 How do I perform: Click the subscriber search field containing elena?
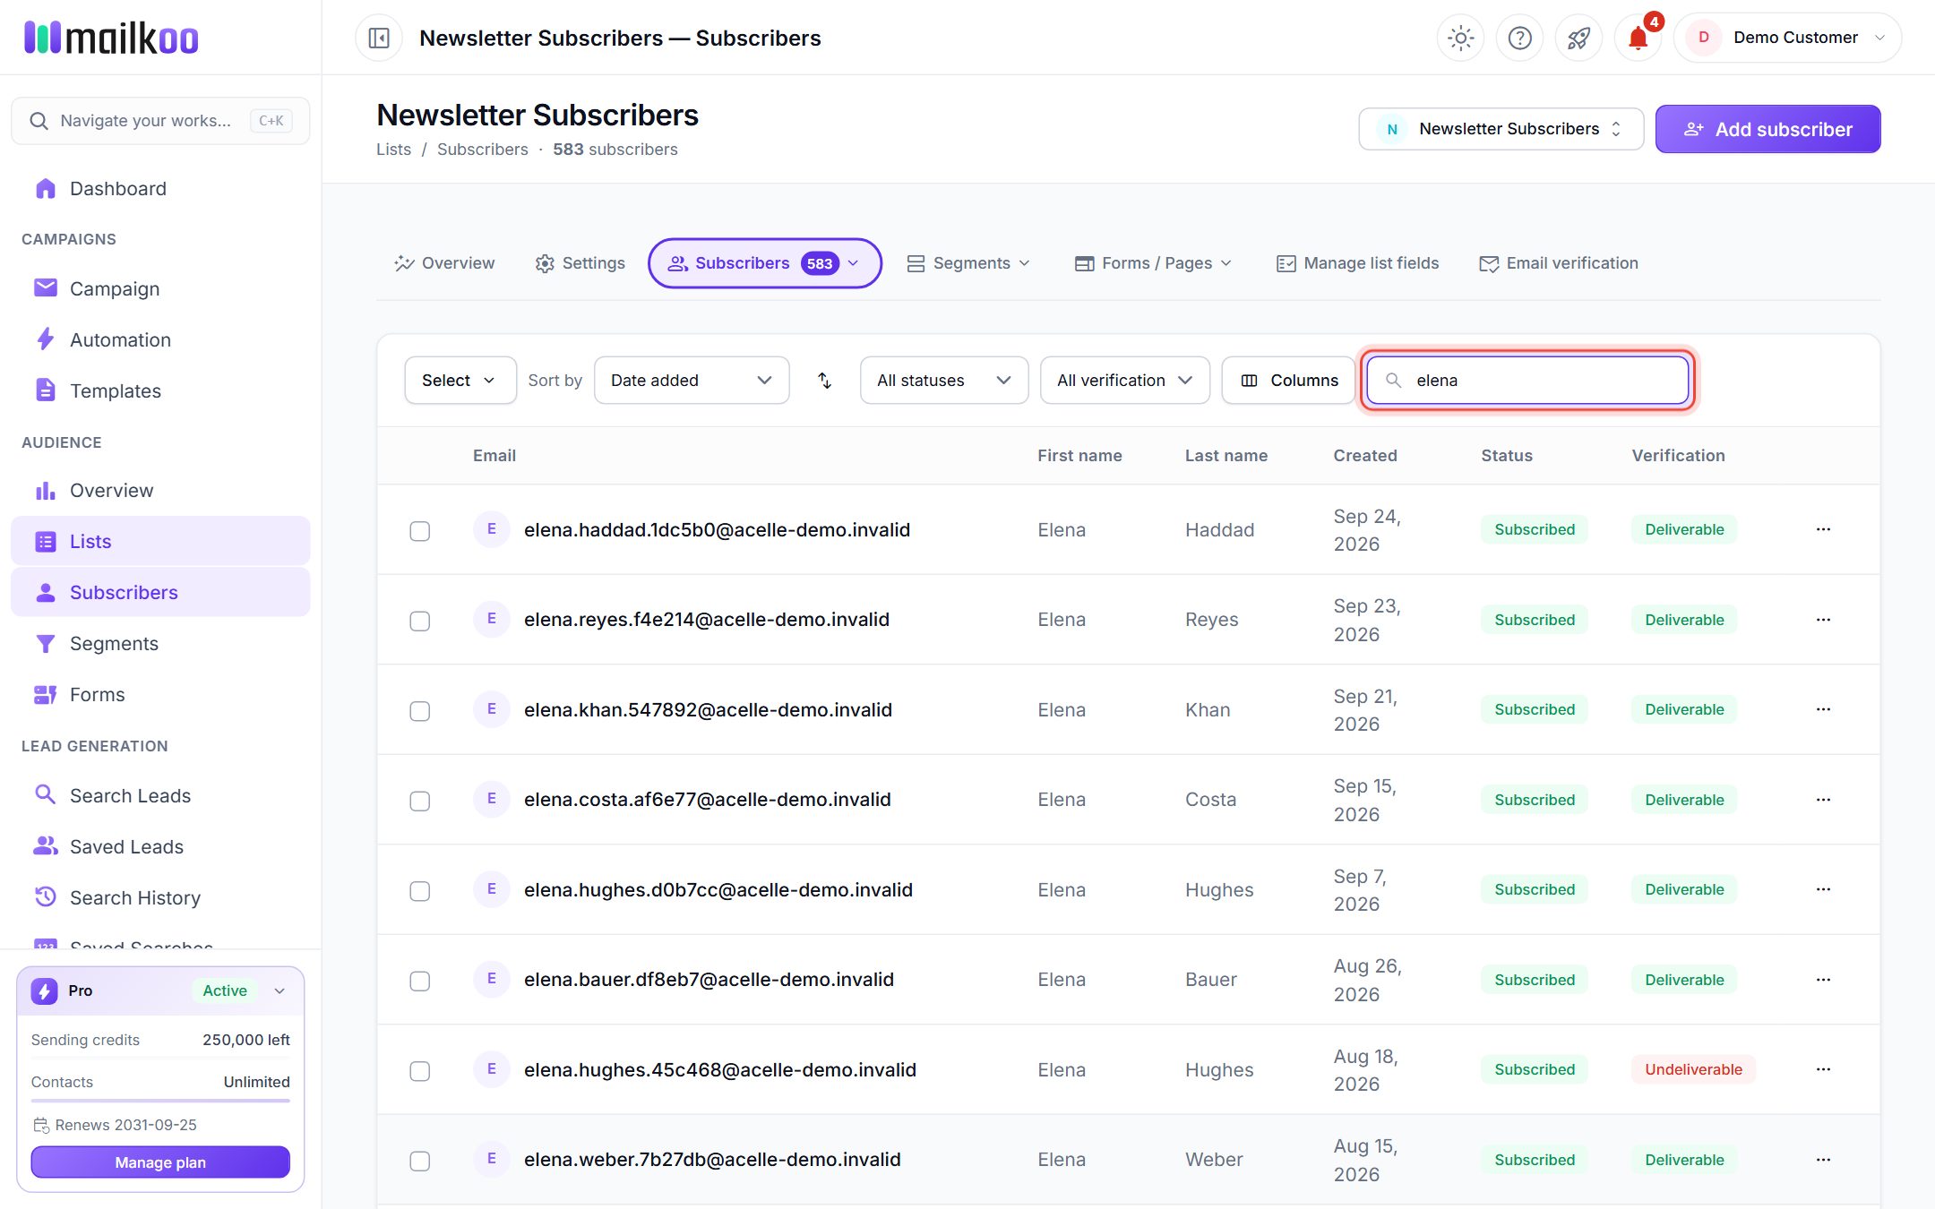point(1527,380)
